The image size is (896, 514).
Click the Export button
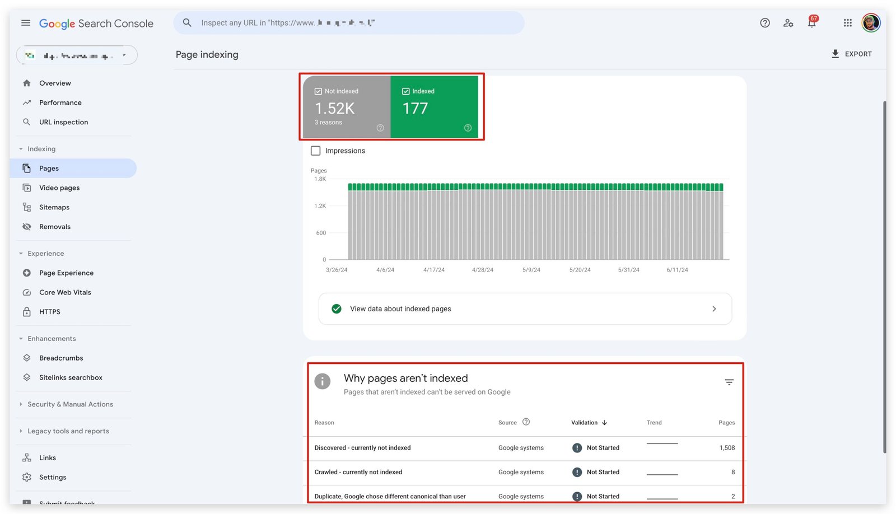coord(851,54)
